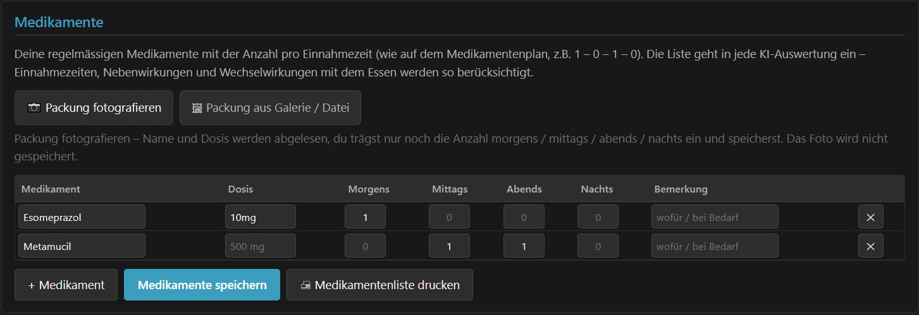Image resolution: width=919 pixels, height=315 pixels.
Task: Click the Morgens column header
Action: click(369, 189)
